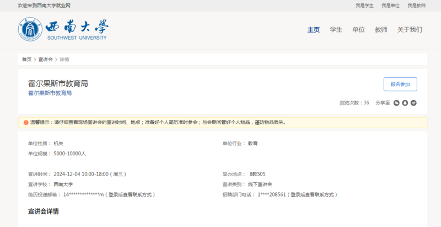Image resolution: width=441 pixels, height=227 pixels.
Task: Click masked phone number 1****208561
Action: click(272, 194)
